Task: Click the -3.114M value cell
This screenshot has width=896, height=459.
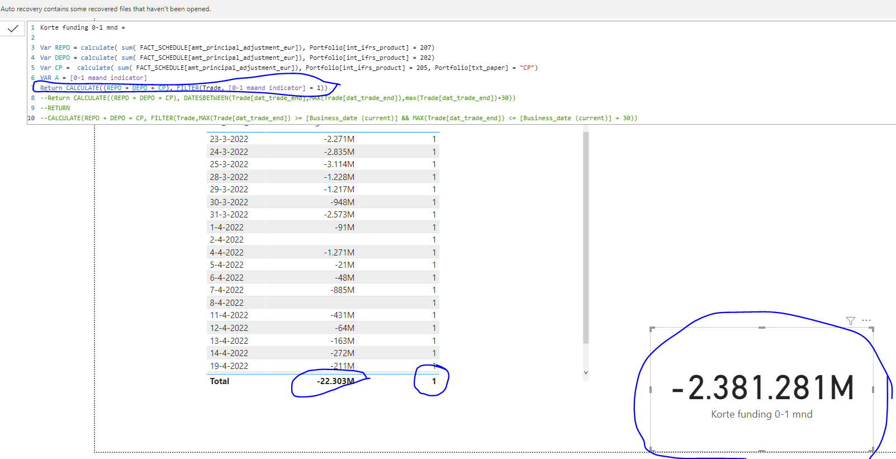Action: pos(339,164)
